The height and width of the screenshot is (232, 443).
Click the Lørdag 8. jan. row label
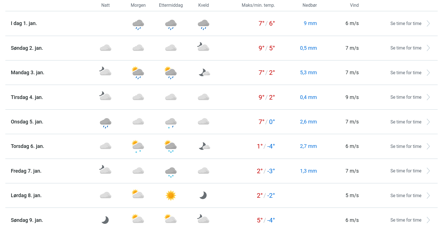tap(26, 195)
